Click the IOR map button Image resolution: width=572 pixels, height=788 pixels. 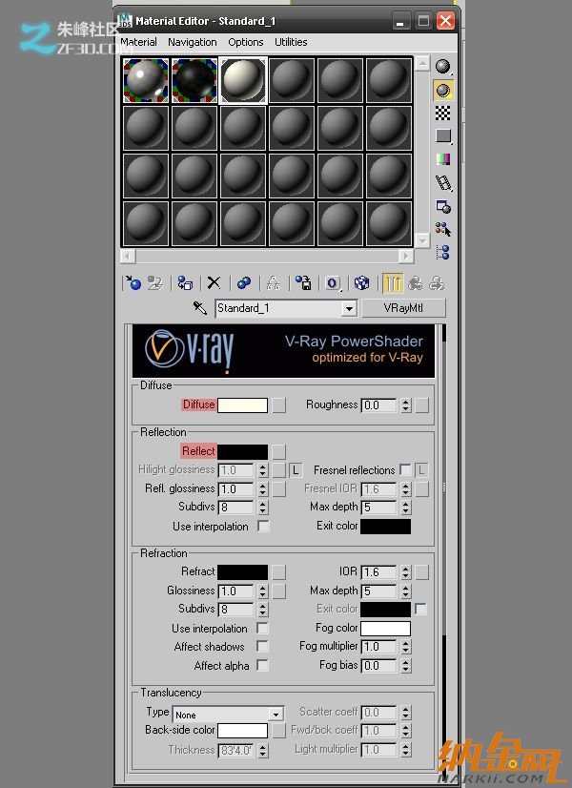click(421, 571)
